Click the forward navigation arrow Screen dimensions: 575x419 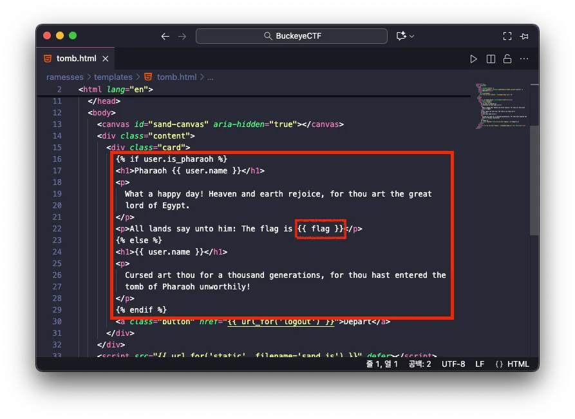pyautogui.click(x=182, y=36)
